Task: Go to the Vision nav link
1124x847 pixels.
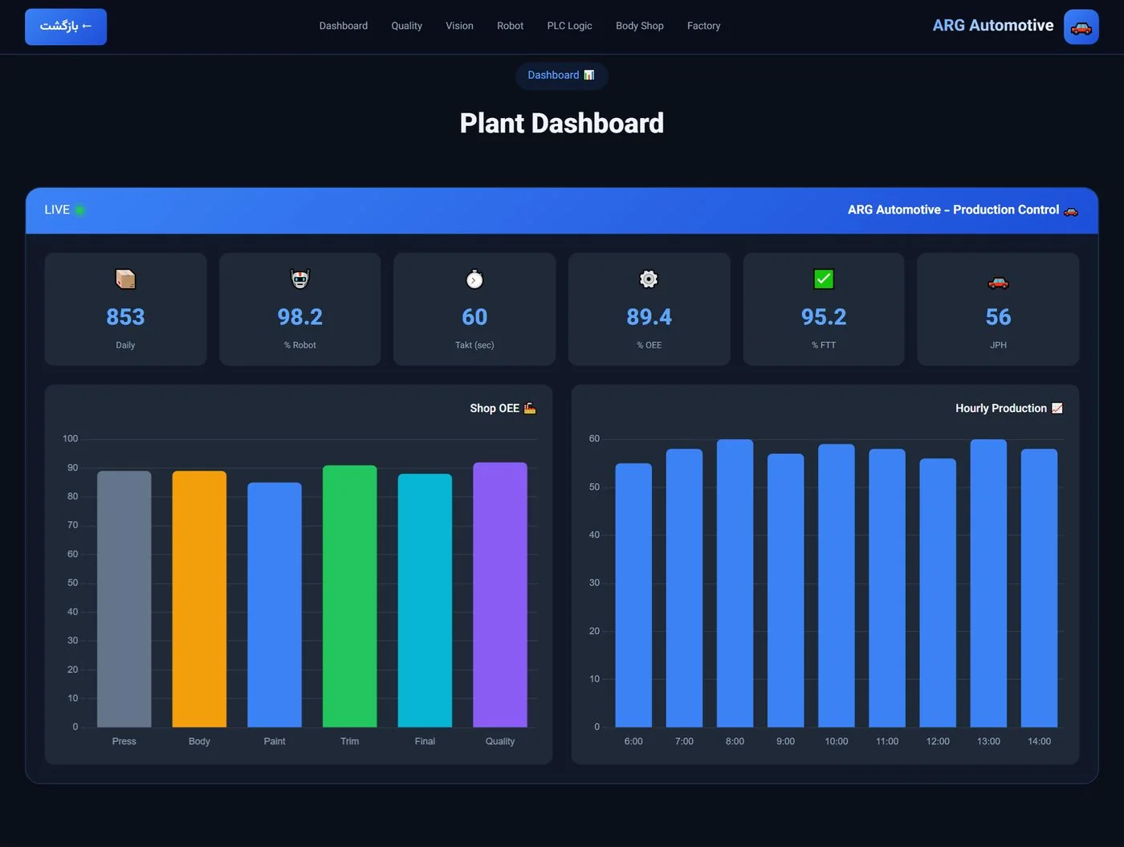Action: click(x=459, y=26)
